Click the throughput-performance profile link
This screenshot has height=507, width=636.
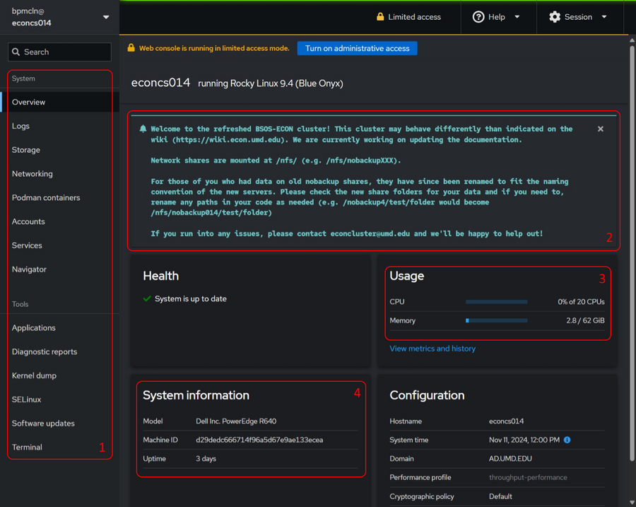[528, 477]
